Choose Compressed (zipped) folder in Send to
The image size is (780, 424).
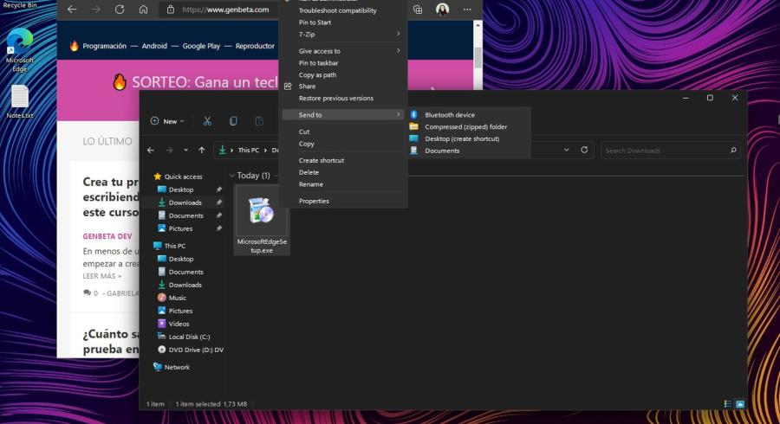465,126
